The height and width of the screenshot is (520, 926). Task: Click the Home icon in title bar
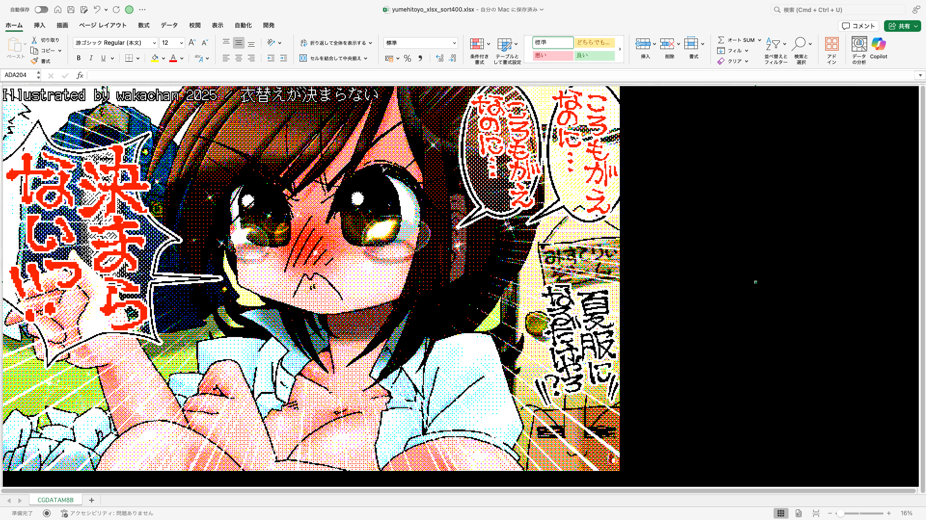click(x=58, y=10)
